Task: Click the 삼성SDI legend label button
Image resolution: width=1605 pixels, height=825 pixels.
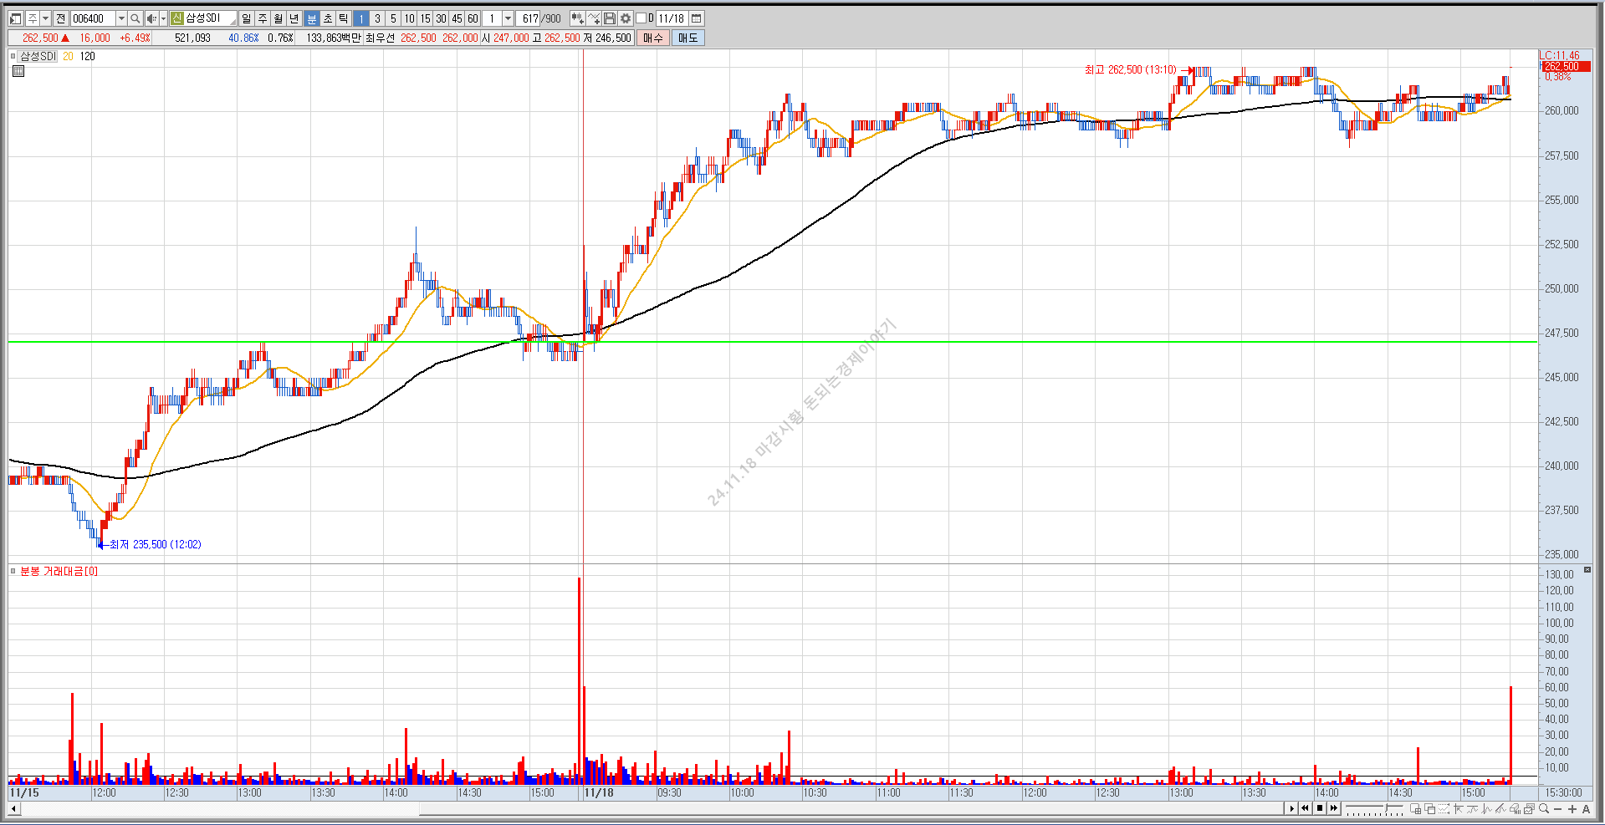Action: point(38,56)
